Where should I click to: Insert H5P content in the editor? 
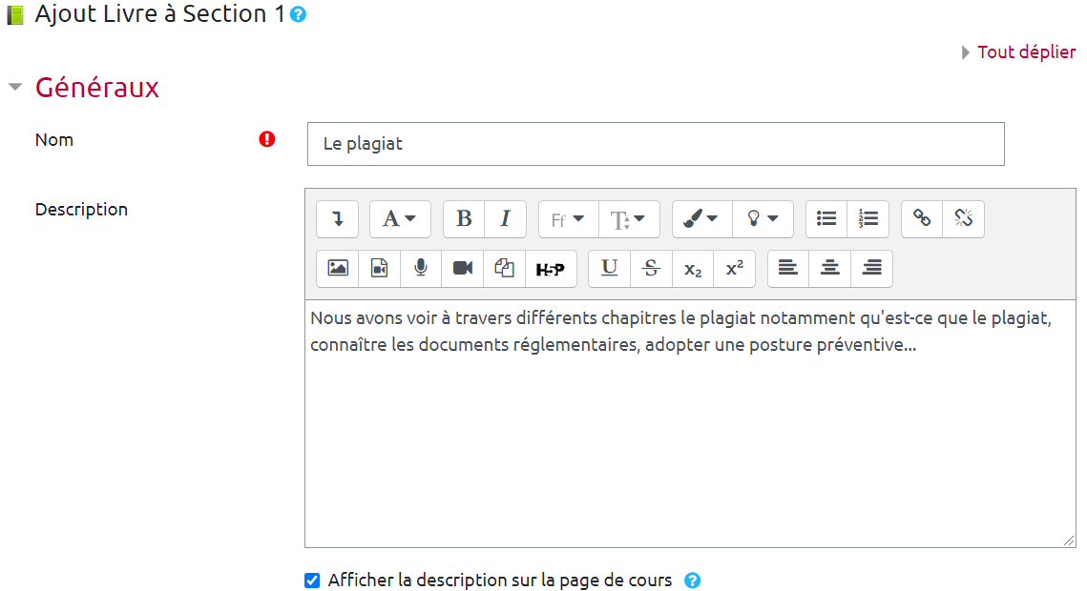(x=551, y=269)
